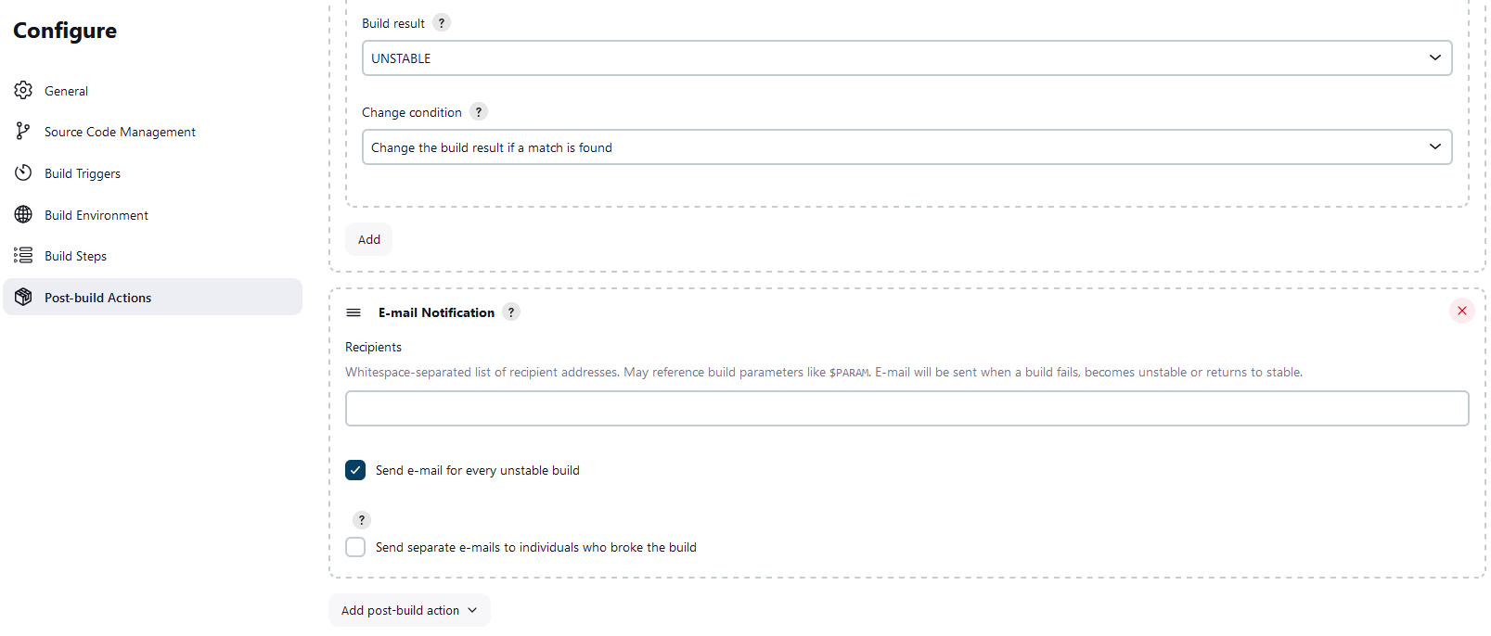Click inside the Recipients input field
1491x636 pixels.
click(x=906, y=408)
